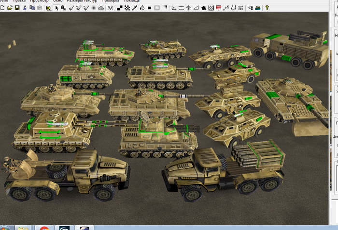Select the fuzzy feather smoothing tool
The height and width of the screenshot is (230, 338).
pyautogui.click(x=94, y=8)
